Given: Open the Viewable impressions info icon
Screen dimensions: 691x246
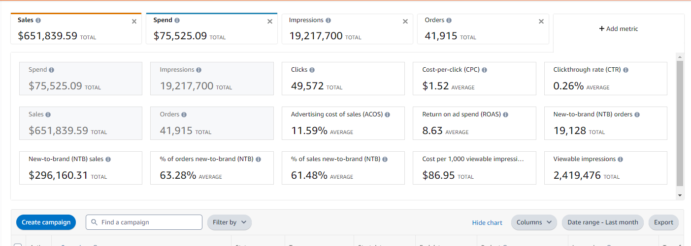Looking at the screenshot, I should coord(620,159).
